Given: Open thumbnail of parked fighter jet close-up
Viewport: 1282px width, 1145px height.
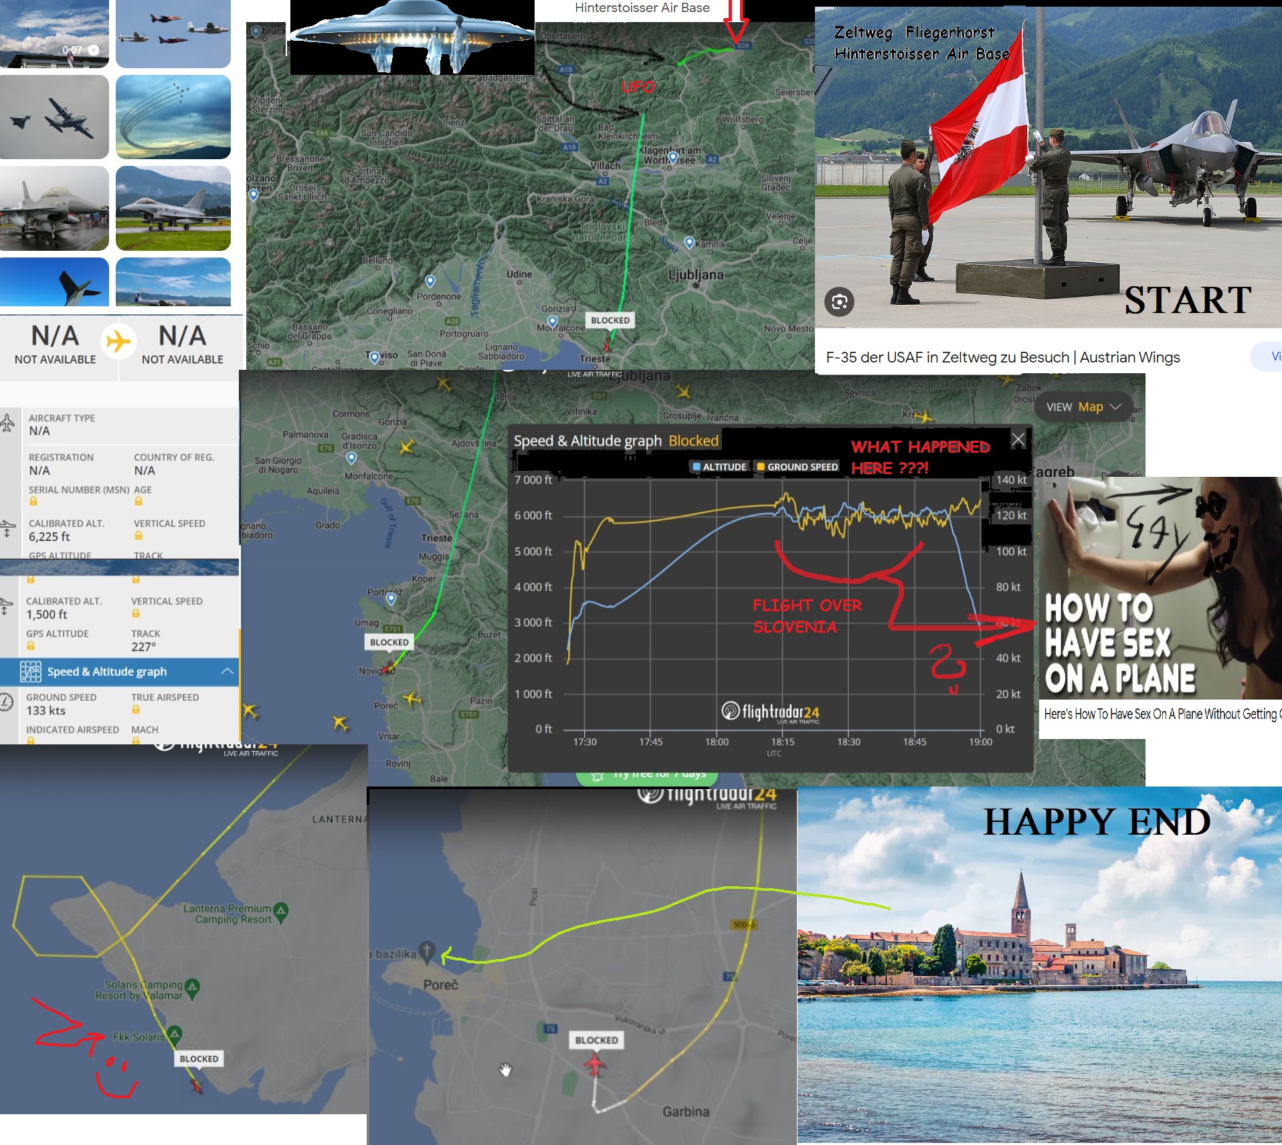Looking at the screenshot, I should pos(54,208).
